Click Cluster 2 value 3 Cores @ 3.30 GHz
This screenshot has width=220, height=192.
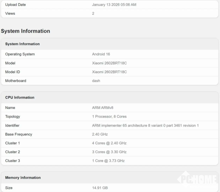[109, 152]
